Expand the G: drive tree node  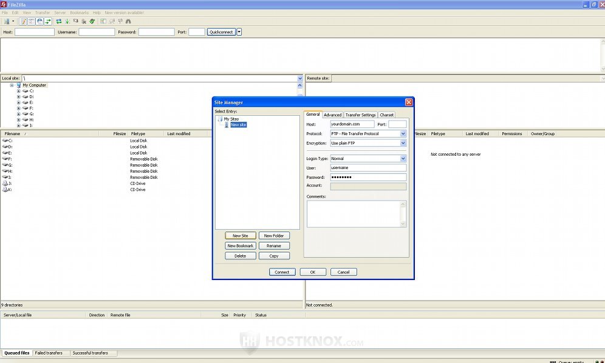[x=18, y=114]
